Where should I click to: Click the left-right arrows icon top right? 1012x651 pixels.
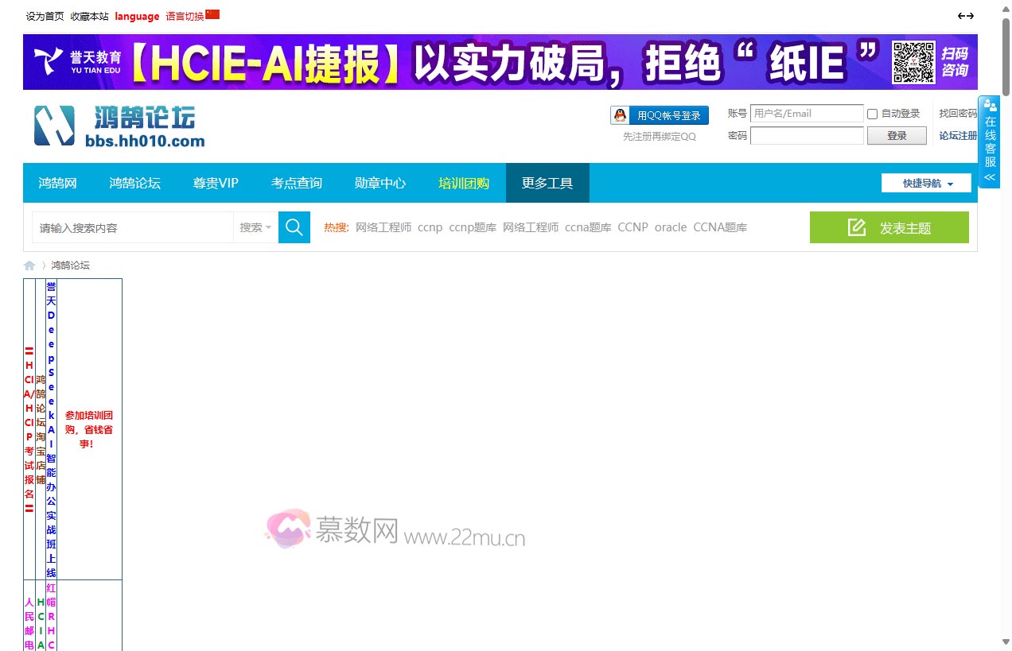965,16
